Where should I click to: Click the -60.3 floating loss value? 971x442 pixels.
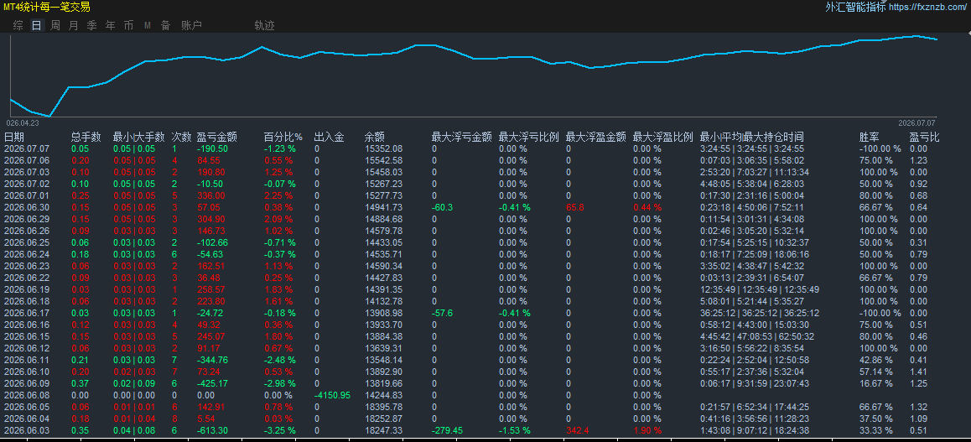442,207
